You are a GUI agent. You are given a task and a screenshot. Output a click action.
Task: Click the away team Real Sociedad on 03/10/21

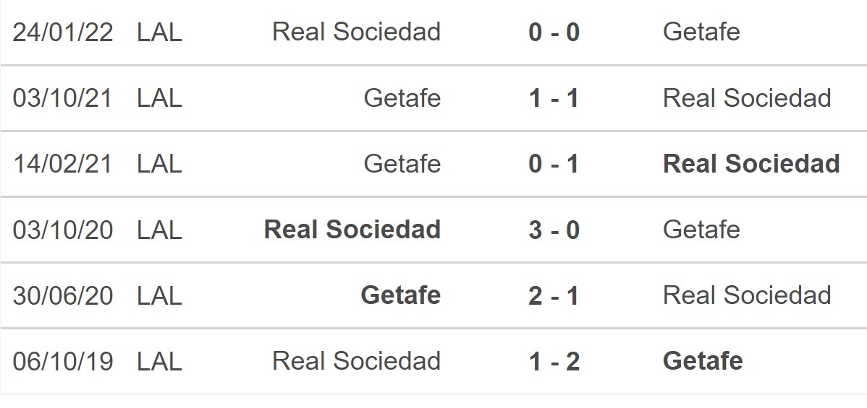747,98
